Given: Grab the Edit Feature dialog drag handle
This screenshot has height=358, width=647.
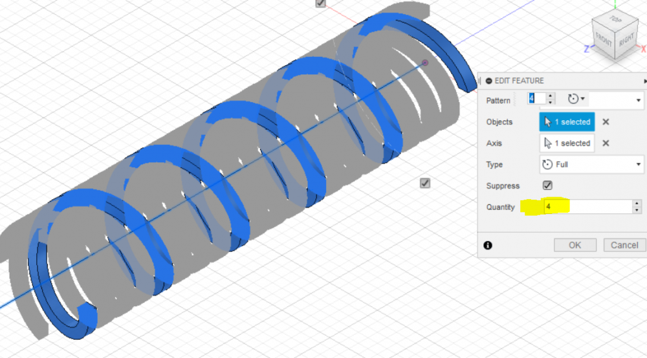Looking at the screenshot, I should pos(480,81).
